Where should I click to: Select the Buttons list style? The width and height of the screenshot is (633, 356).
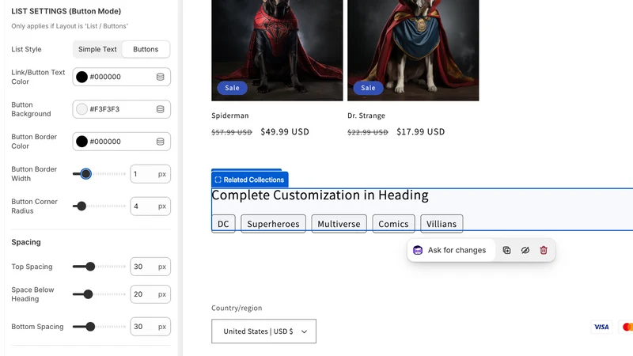coord(146,49)
